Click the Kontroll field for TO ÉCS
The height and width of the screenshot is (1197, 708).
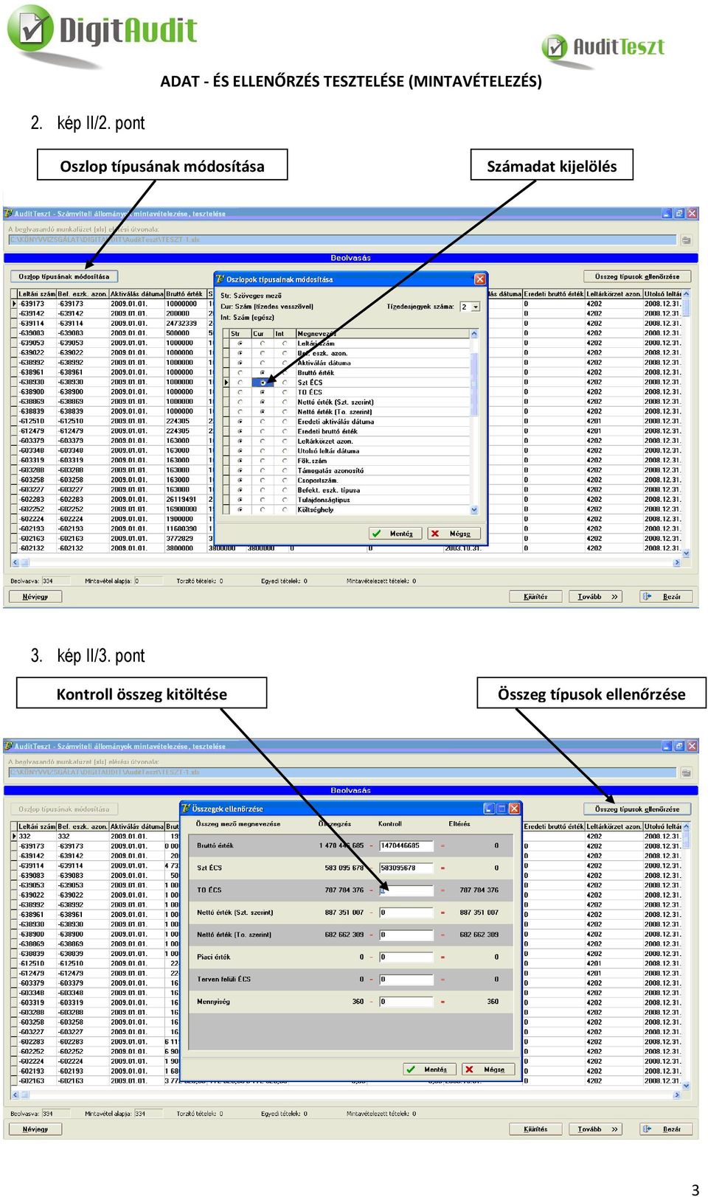point(406,890)
